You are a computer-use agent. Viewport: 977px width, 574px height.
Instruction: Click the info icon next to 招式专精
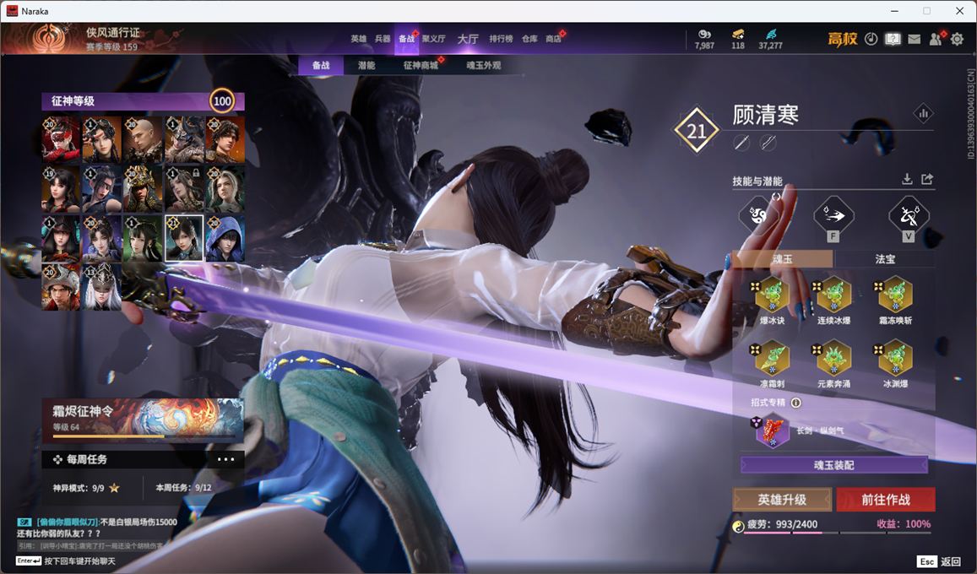[795, 403]
